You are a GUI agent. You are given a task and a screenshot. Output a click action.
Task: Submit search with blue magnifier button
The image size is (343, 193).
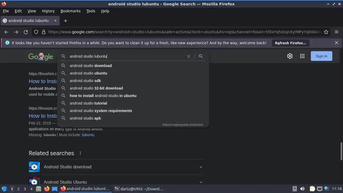tap(201, 56)
